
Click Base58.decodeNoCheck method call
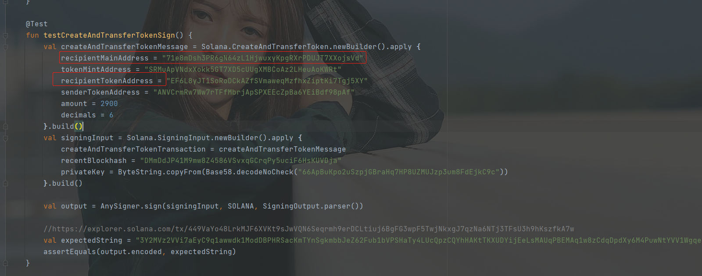tap(250, 172)
